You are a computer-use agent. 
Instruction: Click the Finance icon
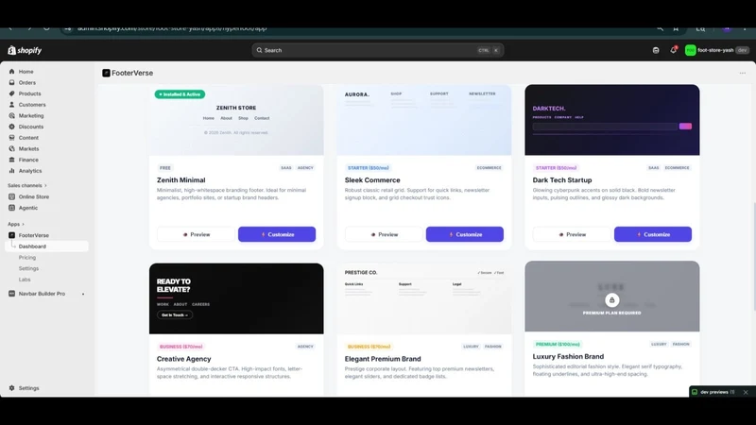point(11,160)
